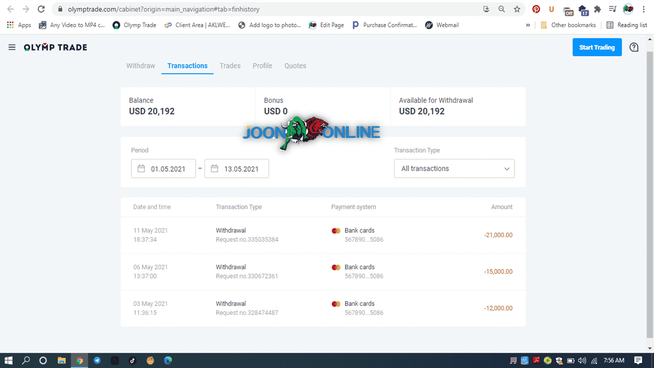This screenshot has width=654, height=368.
Task: Click the install app icon in address bar
Action: click(x=486, y=9)
